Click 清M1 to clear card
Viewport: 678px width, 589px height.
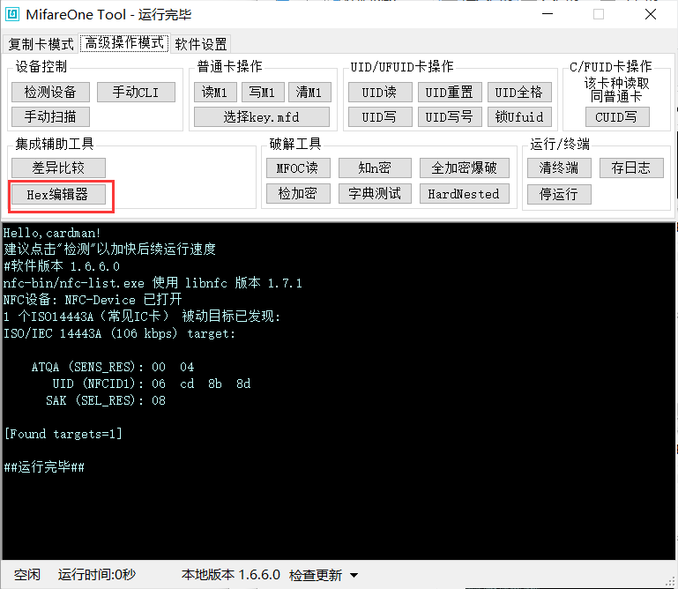[309, 92]
